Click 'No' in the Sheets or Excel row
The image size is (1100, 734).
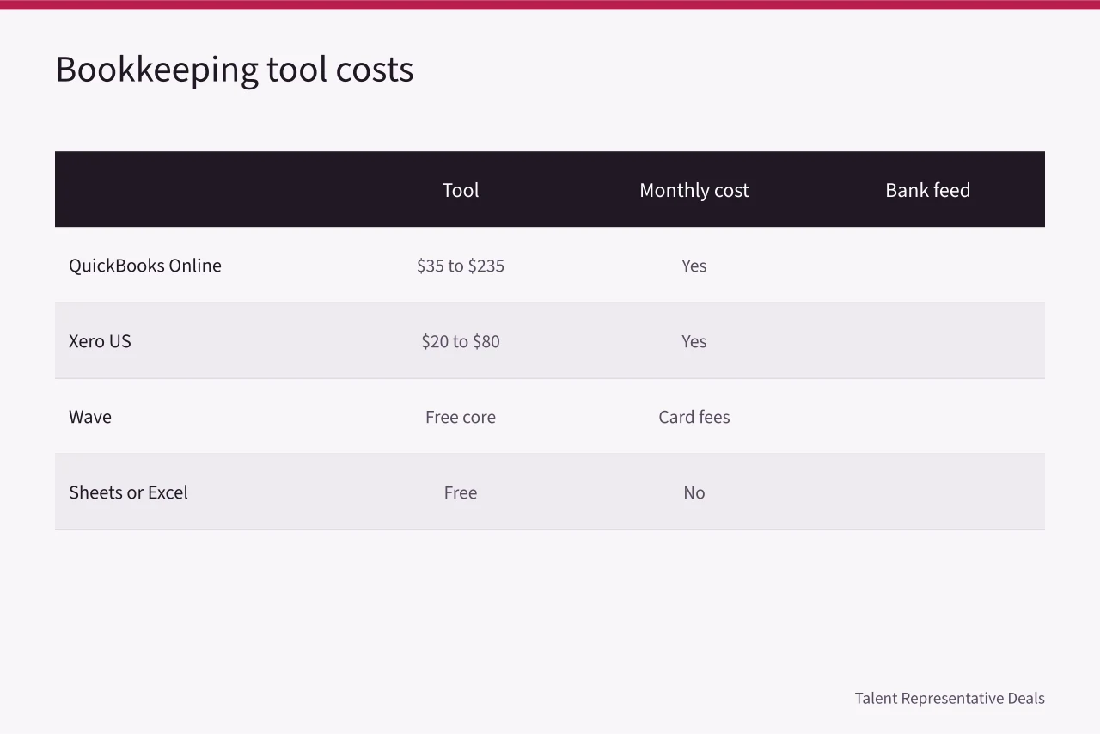pyautogui.click(x=694, y=492)
